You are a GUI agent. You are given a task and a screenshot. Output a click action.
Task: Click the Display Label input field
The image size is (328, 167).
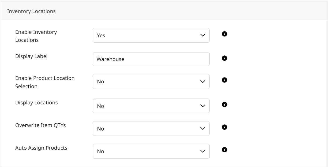pyautogui.click(x=151, y=59)
